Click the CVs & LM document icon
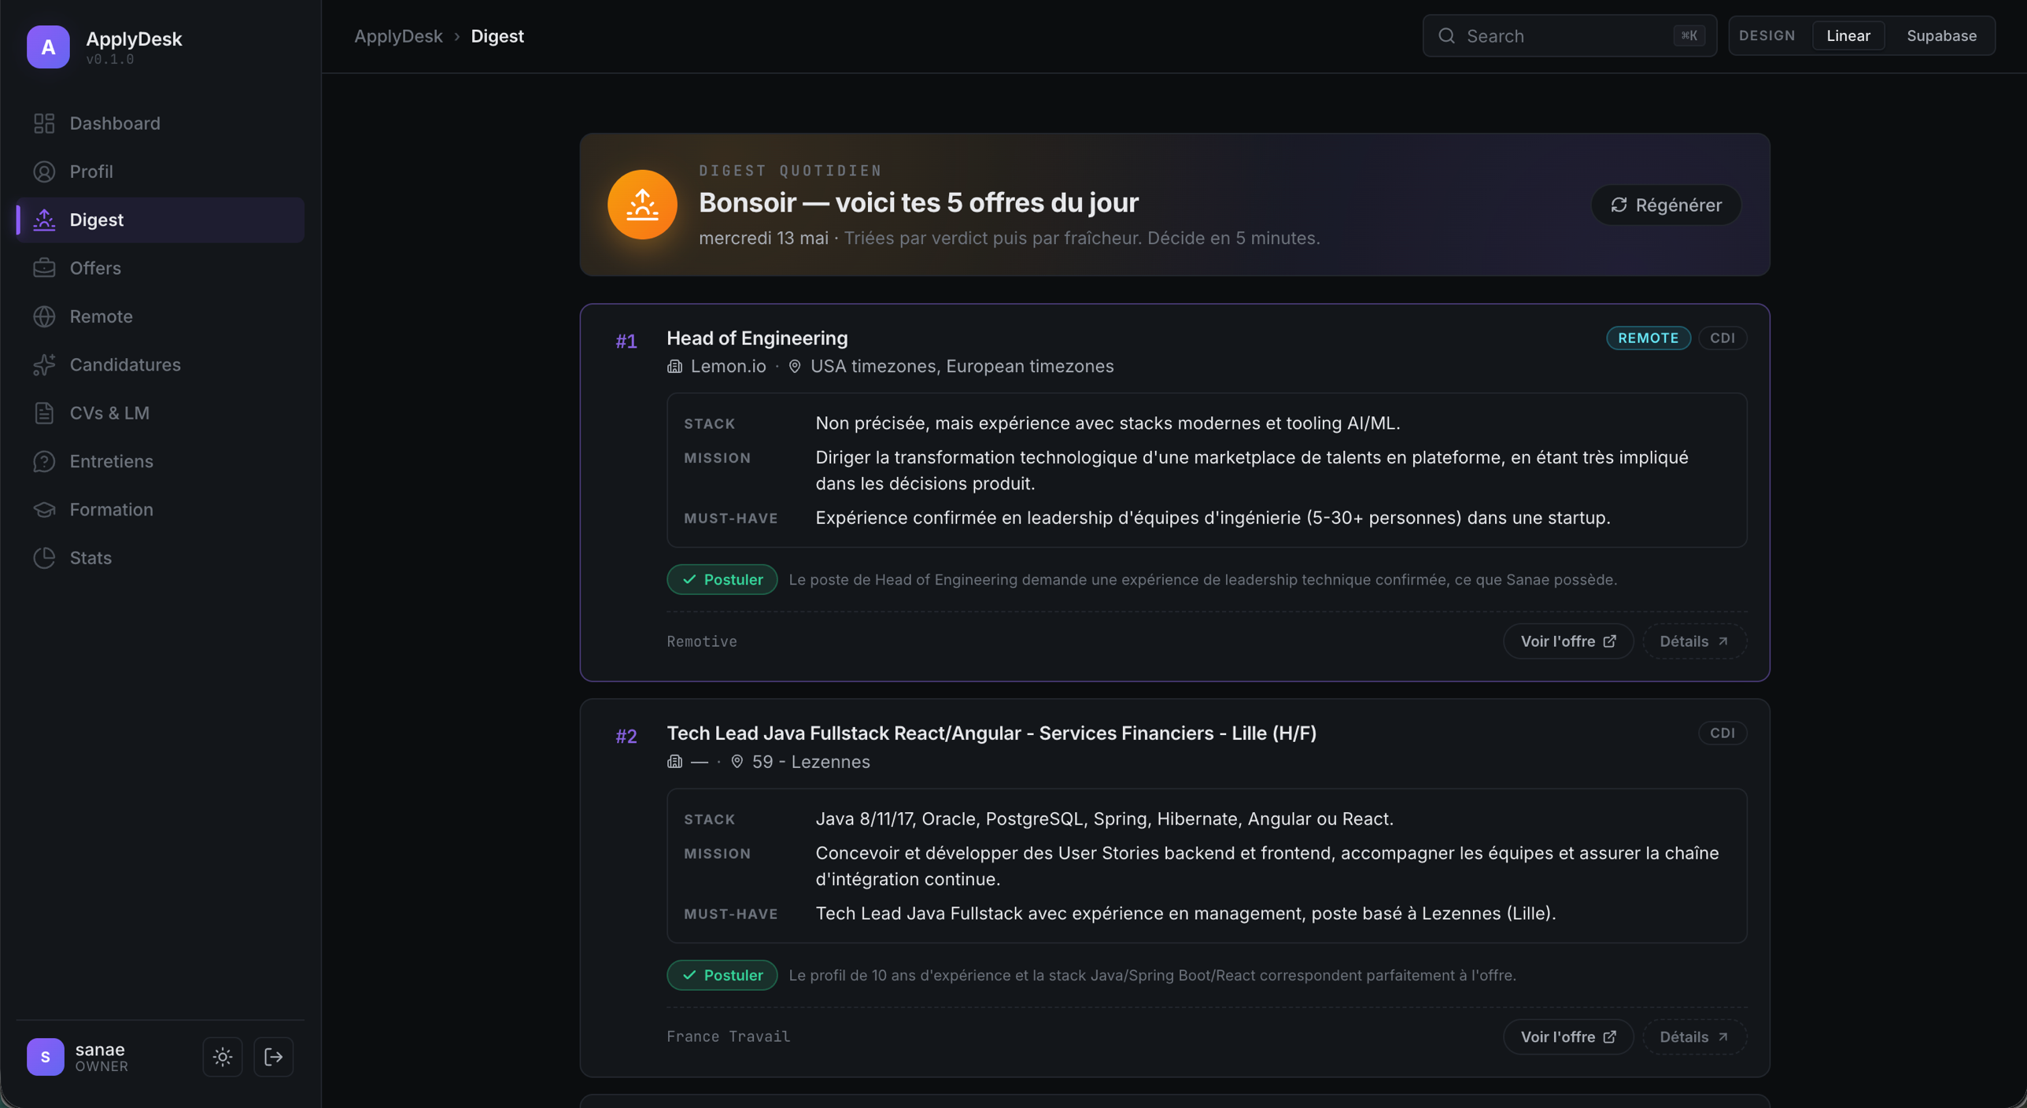This screenshot has height=1108, width=2027. point(44,413)
